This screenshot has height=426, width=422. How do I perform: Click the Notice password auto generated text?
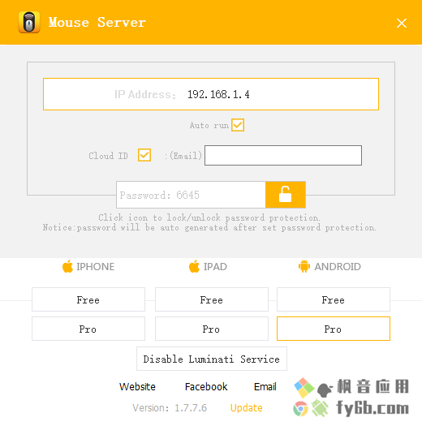tap(209, 227)
